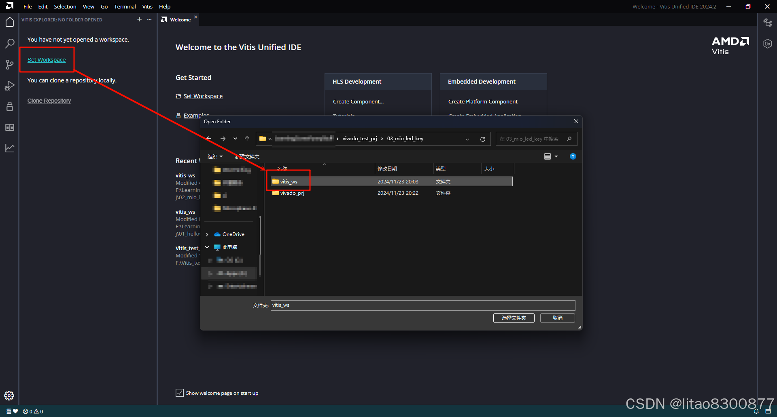Image resolution: width=777 pixels, height=417 pixels.
Task: Click the navigation pane vertical scrollbar
Action: pyautogui.click(x=260, y=246)
